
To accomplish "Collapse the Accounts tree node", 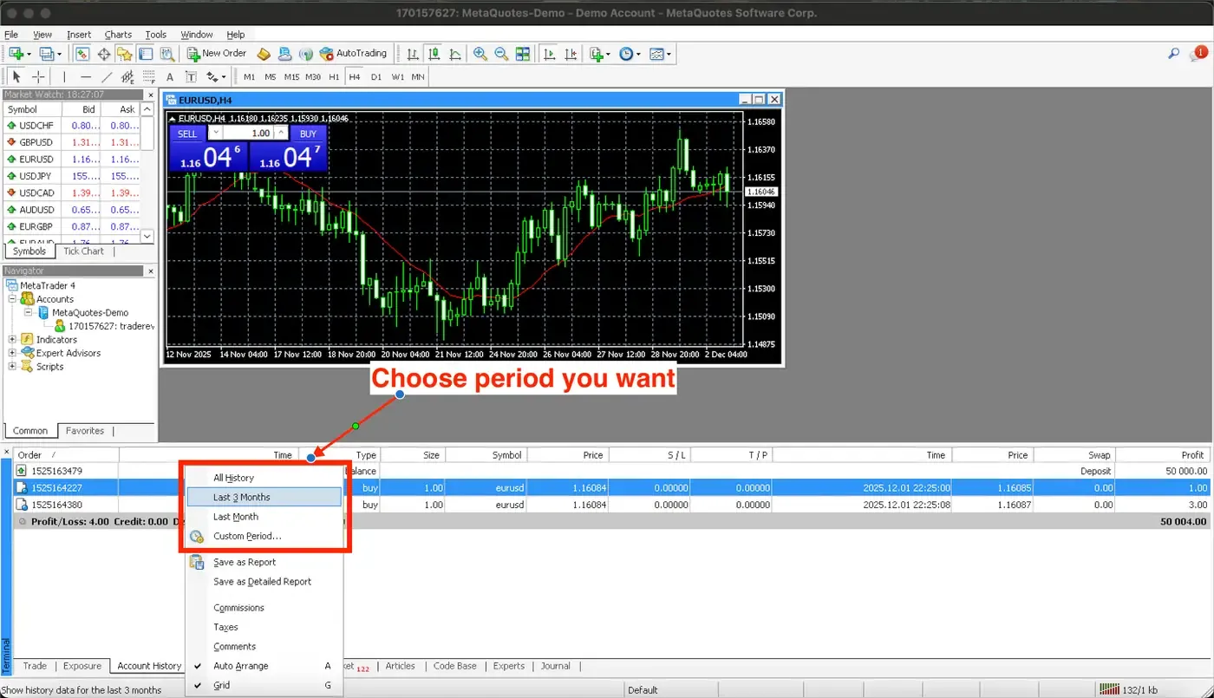I will point(12,299).
